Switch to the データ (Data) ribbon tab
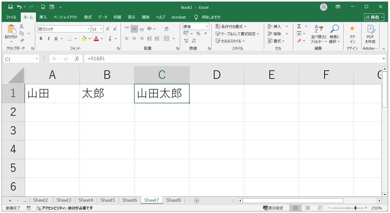 point(103,17)
